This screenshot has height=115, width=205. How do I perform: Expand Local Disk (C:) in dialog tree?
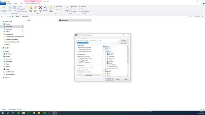click(106, 65)
